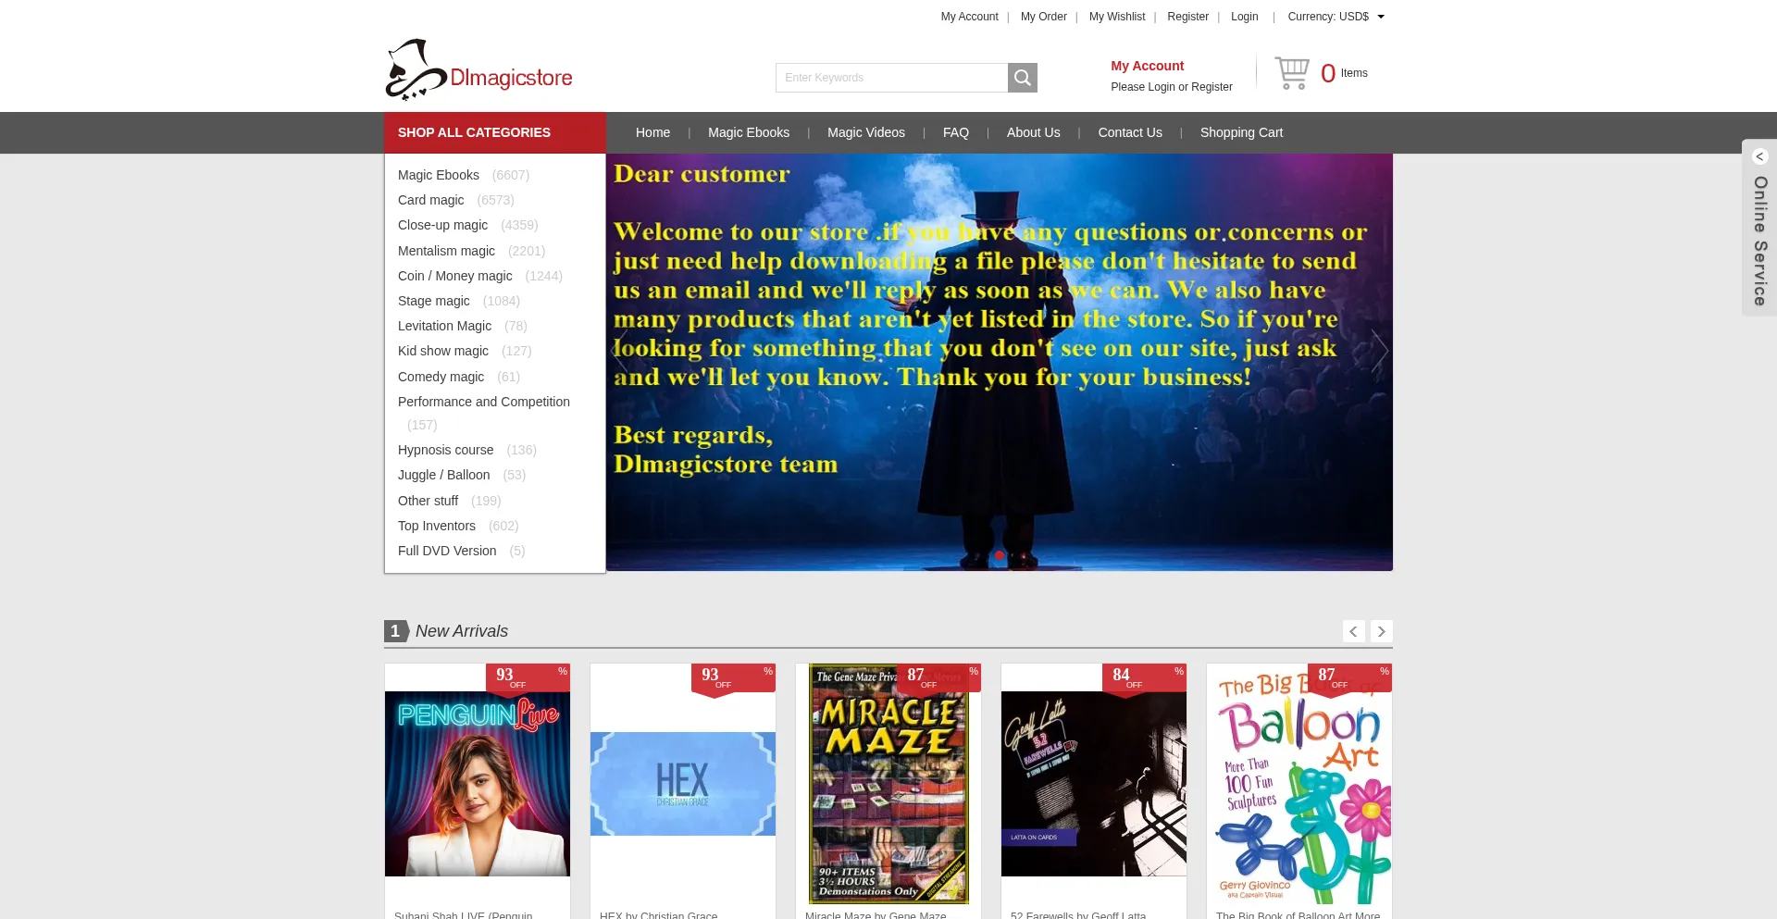
Task: Select Hypnosis course category
Action: pos(445,450)
